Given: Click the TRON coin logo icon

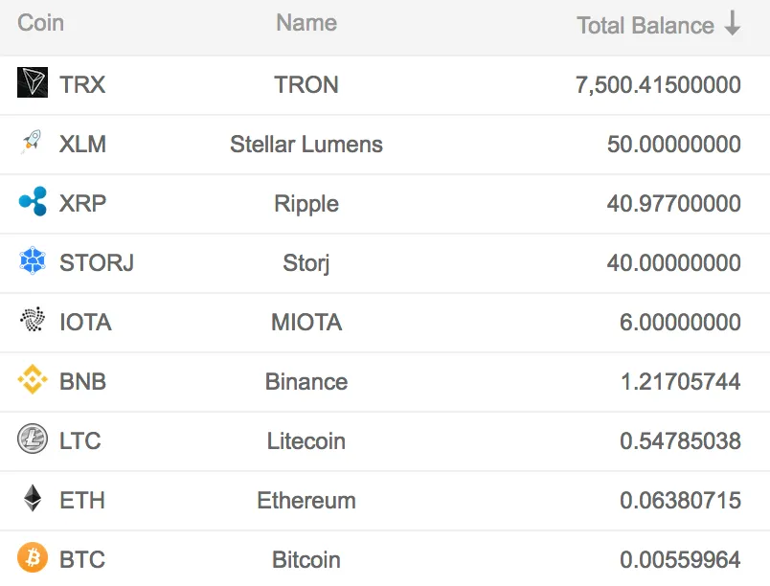Looking at the screenshot, I should 33,82.
